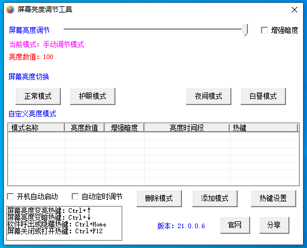307x248 pixels.
Task: Click the 屏幕亮度变亮热键: Ctrl+↑ line
Action: pyautogui.click(x=49, y=211)
